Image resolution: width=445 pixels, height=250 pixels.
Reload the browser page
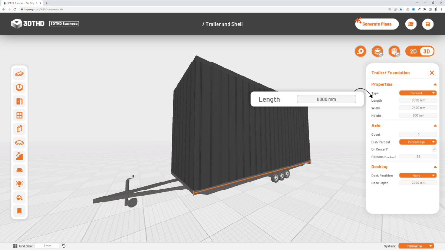tap(15, 9)
